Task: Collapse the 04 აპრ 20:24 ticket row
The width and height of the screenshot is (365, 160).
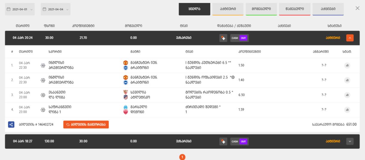Action: click(x=350, y=38)
